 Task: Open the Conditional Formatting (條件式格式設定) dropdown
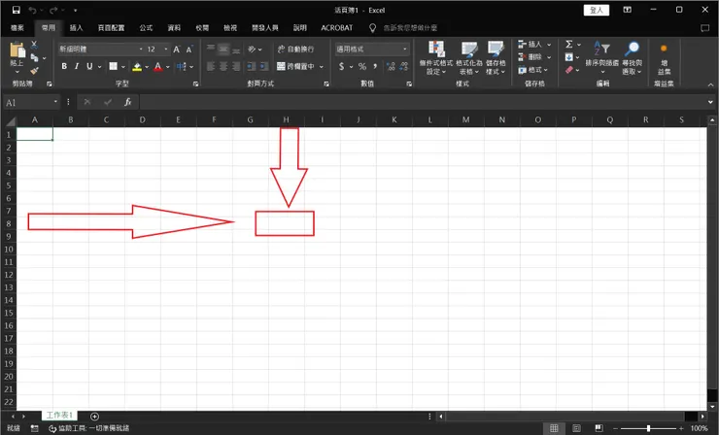tap(435, 58)
